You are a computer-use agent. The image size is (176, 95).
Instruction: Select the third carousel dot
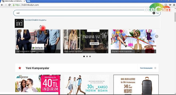(90, 56)
